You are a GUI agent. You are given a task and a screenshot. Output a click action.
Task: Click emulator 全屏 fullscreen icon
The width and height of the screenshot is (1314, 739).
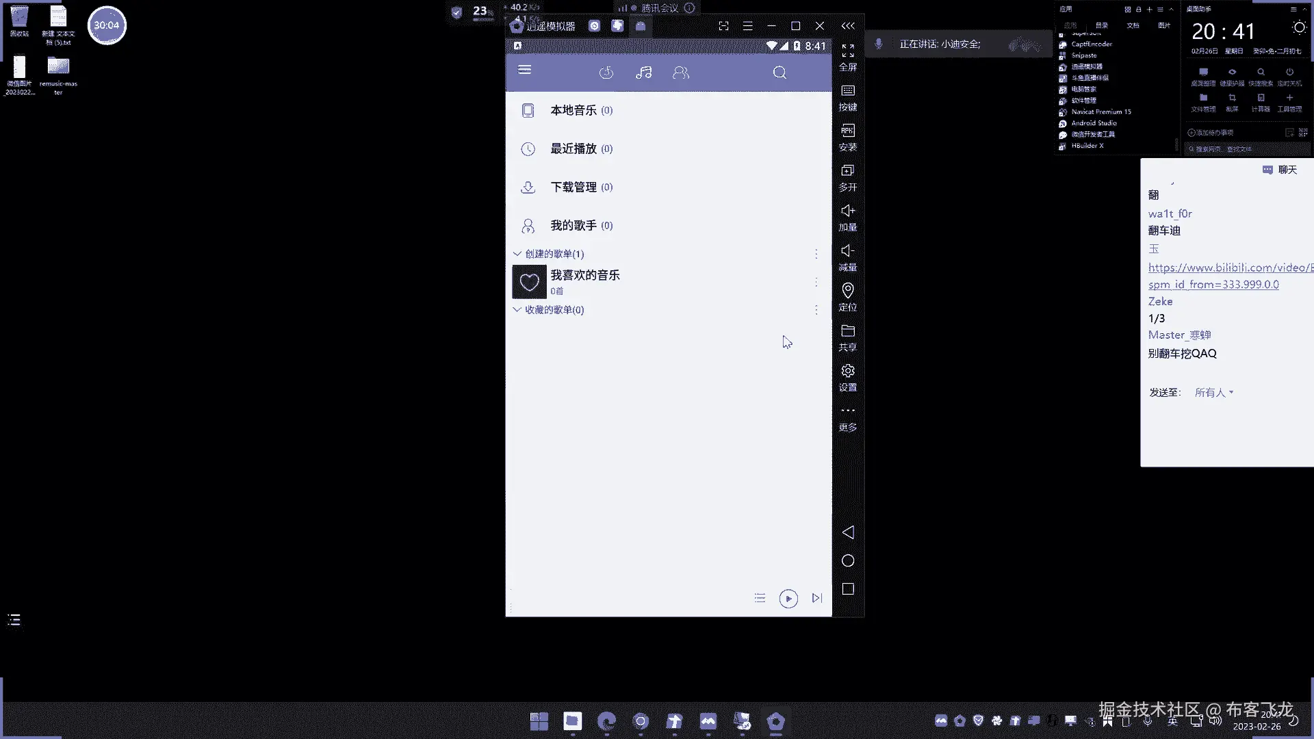[848, 56]
